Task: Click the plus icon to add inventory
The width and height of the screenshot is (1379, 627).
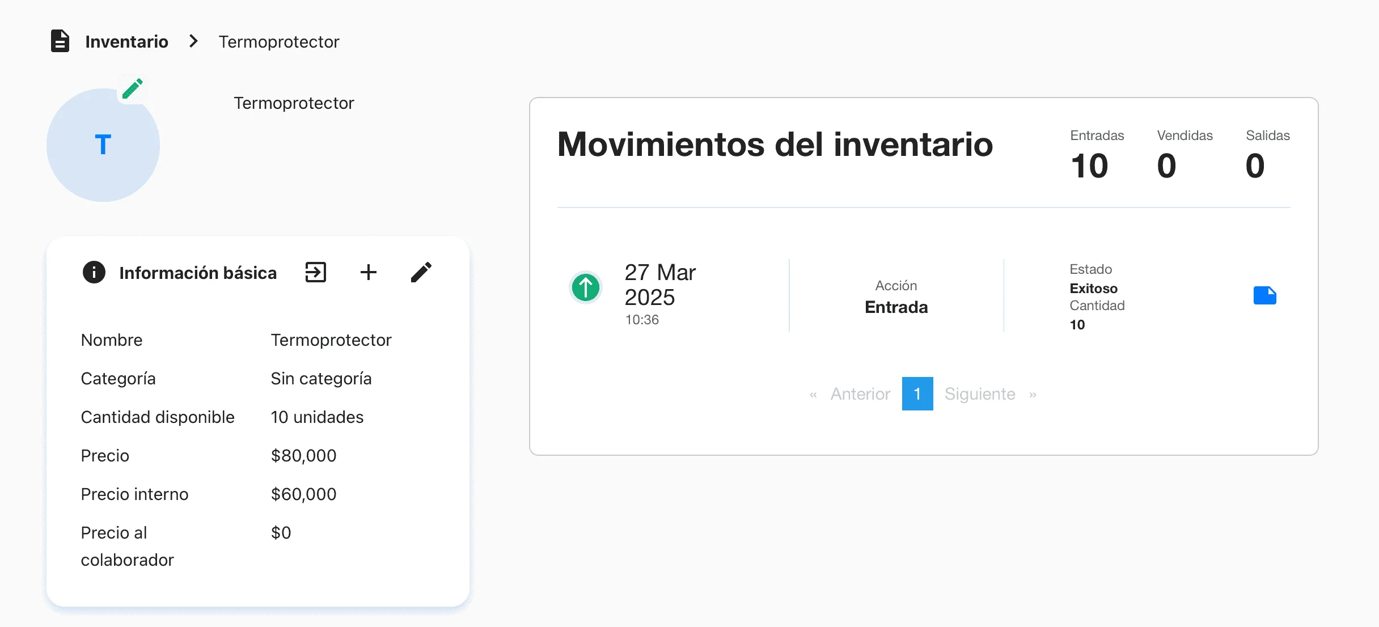Action: pos(369,272)
